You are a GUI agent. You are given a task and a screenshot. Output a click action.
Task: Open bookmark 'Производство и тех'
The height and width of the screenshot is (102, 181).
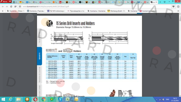point(76,11)
